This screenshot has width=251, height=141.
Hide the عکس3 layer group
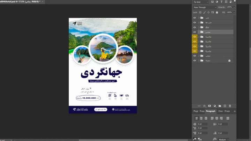[195, 46]
